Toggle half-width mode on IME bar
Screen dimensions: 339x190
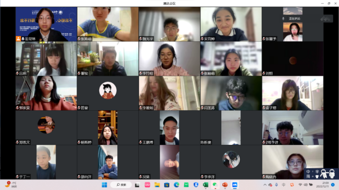(x=317, y=172)
